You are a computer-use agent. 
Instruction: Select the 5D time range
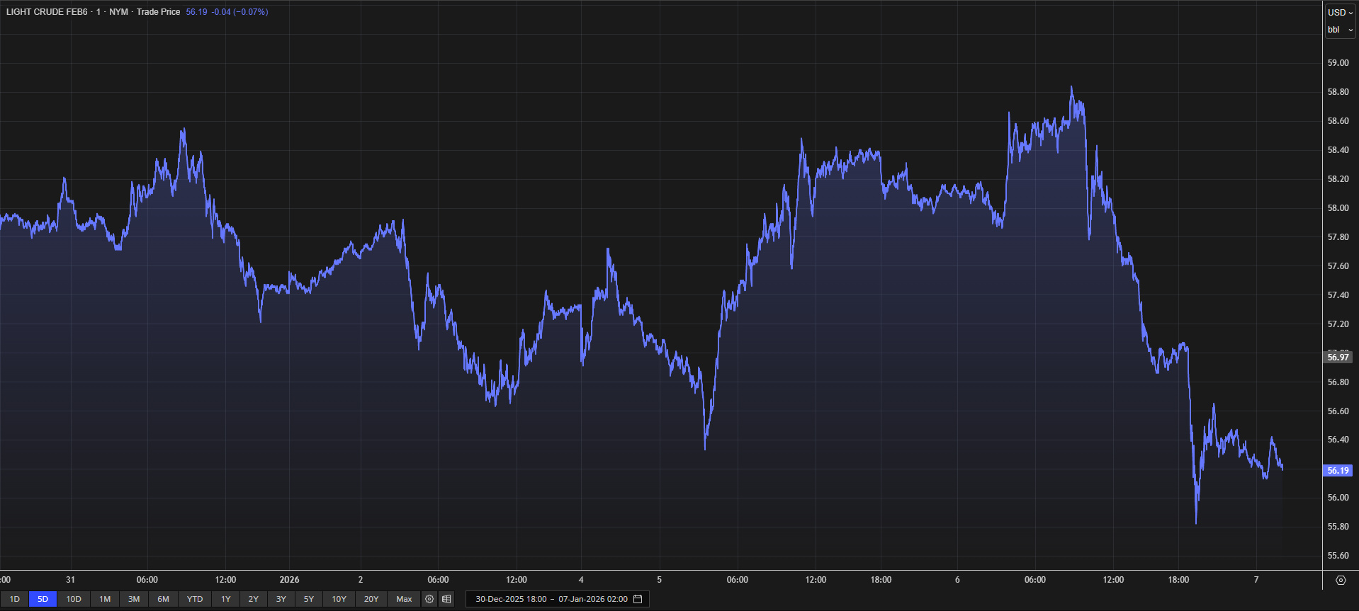pos(43,599)
